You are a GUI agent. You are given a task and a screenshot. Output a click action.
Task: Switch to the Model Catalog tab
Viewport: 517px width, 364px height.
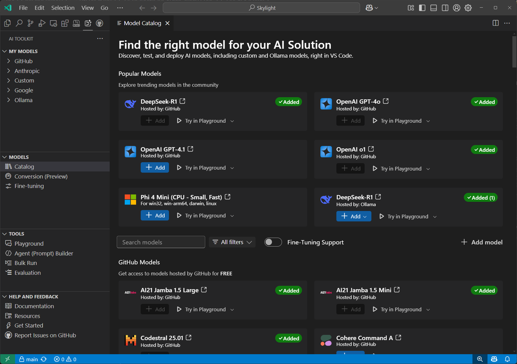[x=142, y=23]
